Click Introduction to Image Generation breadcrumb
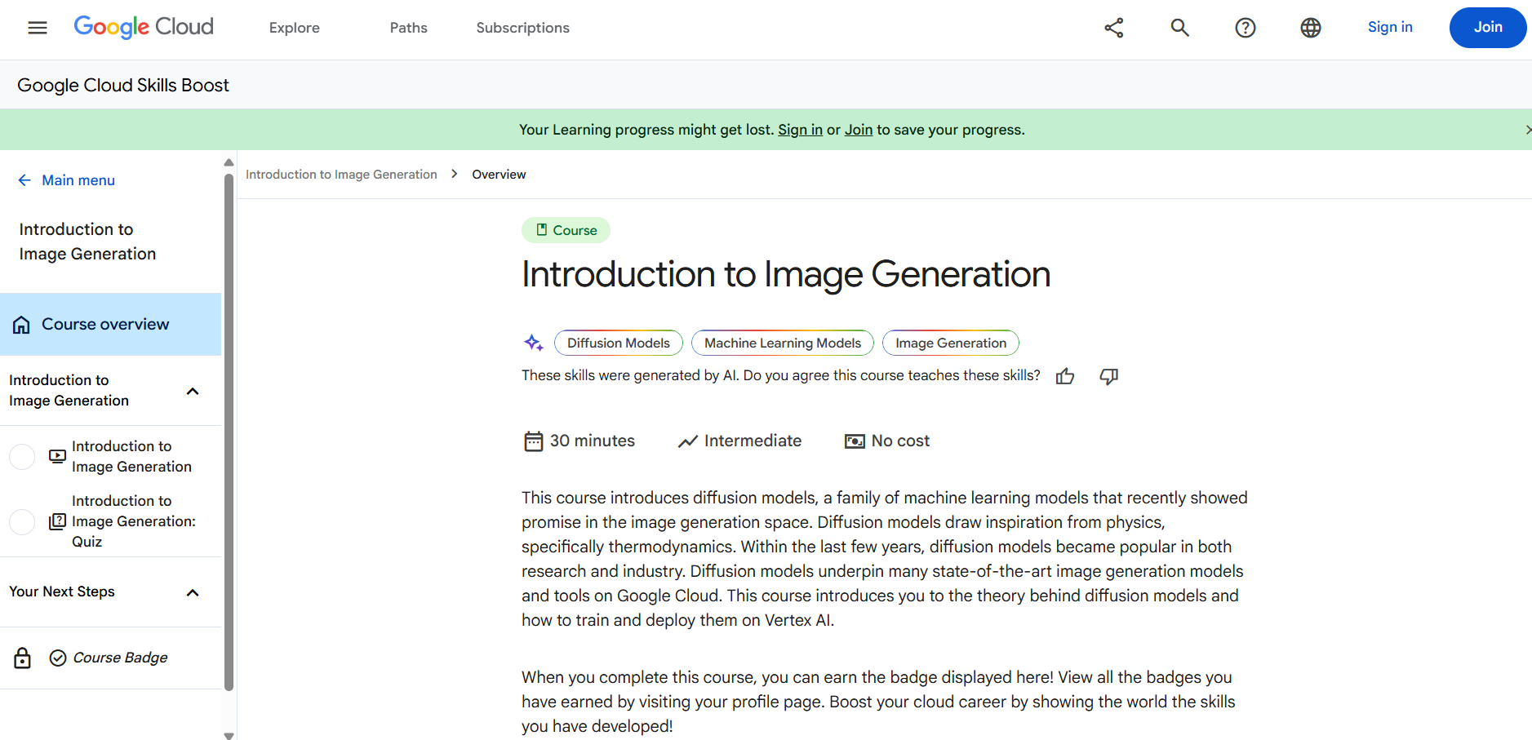Screen dimensions: 1532x740 pos(341,175)
